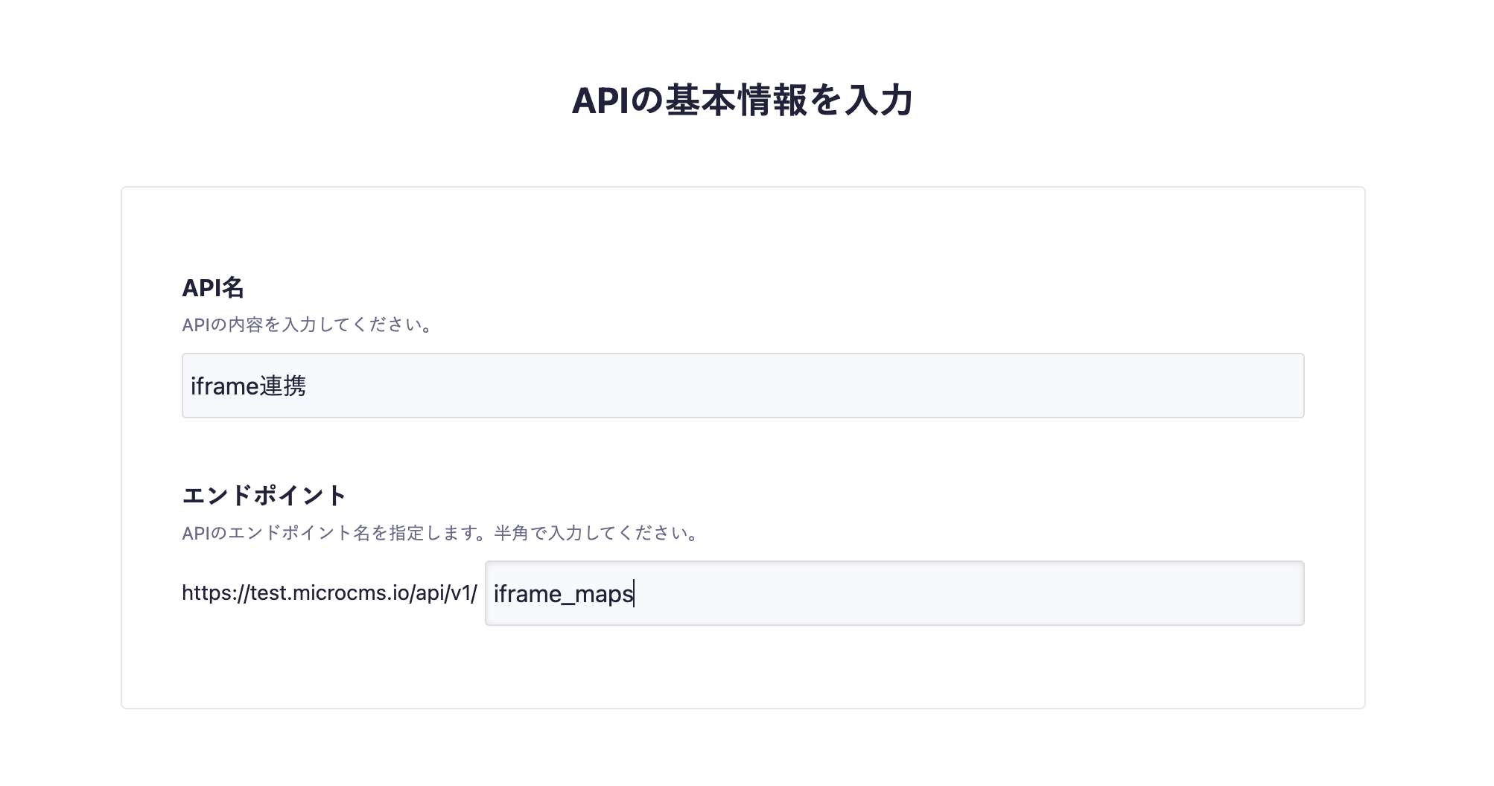Click helper text APIの内容を入力してください
This screenshot has height=786, width=1494.
(307, 325)
